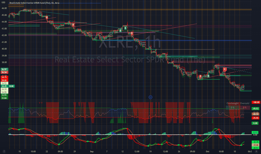Click the Oct label on the time axis

click(208, 151)
